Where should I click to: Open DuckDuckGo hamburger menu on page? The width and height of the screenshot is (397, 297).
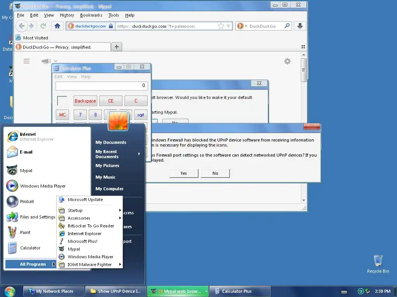27,61
